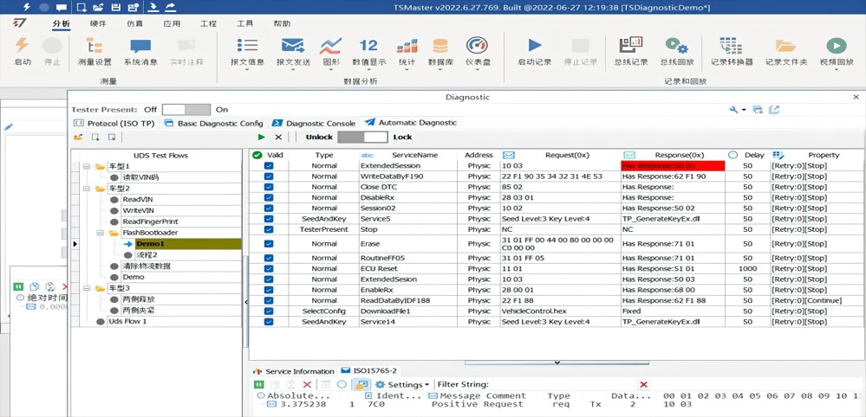
Task: Open the 仪表盘 dashboard gauge
Action: point(477,47)
